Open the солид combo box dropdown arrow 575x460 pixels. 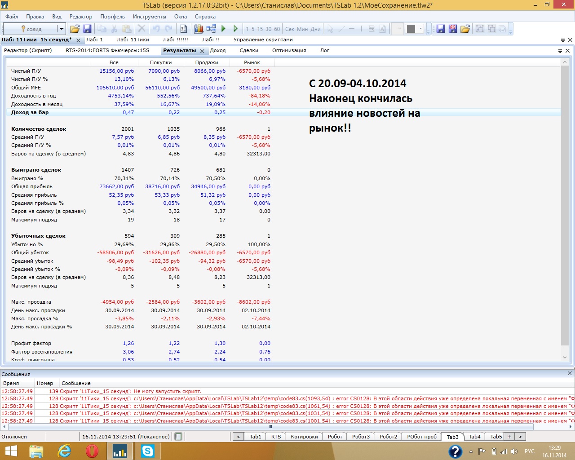pyautogui.click(x=61, y=29)
